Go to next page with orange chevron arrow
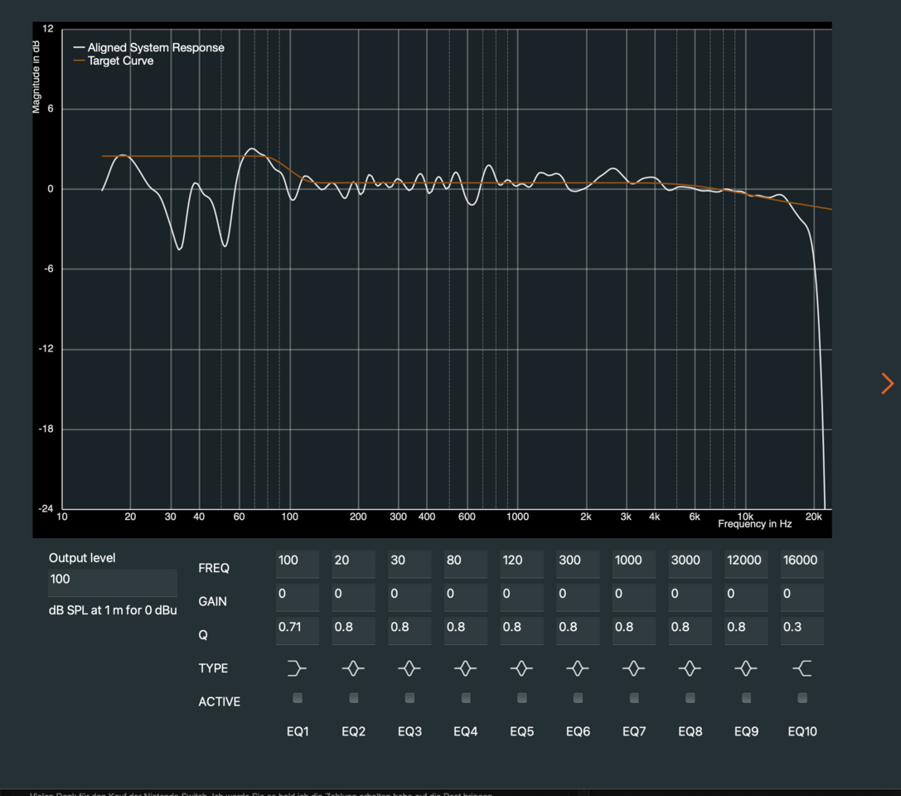901x796 pixels. coord(887,383)
